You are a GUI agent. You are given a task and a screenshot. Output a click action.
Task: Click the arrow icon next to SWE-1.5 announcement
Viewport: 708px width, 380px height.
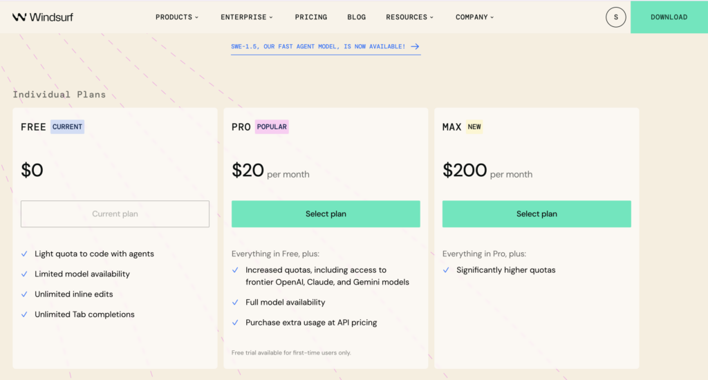(x=415, y=47)
